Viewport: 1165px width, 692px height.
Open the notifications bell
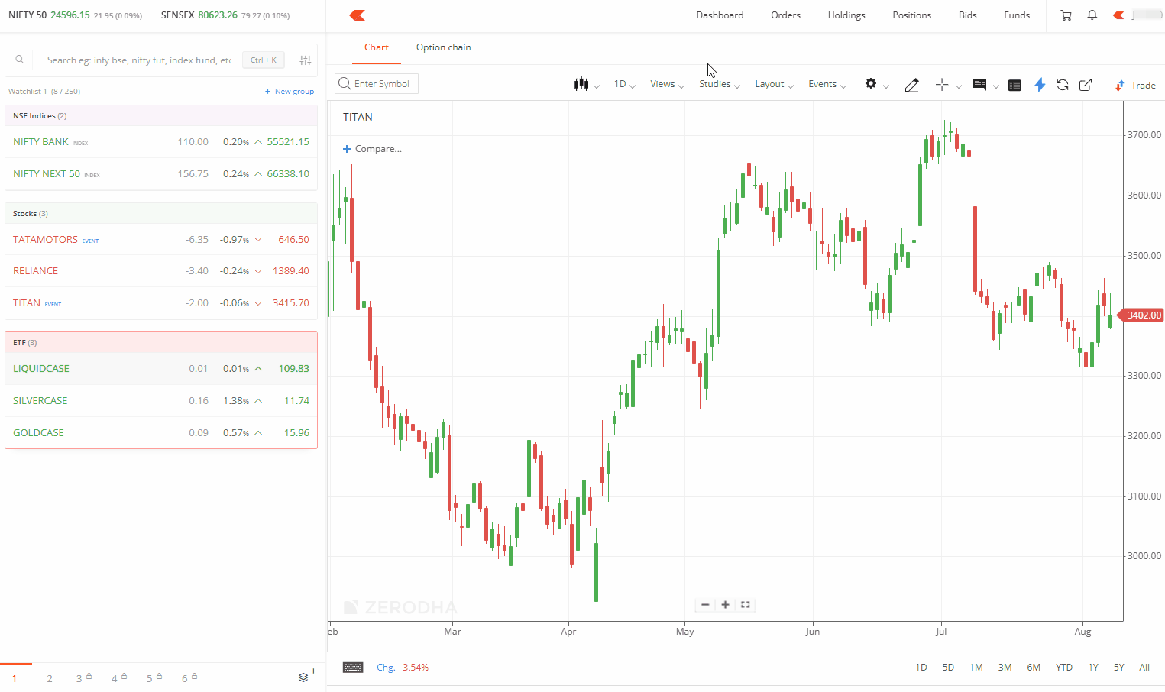(x=1092, y=15)
